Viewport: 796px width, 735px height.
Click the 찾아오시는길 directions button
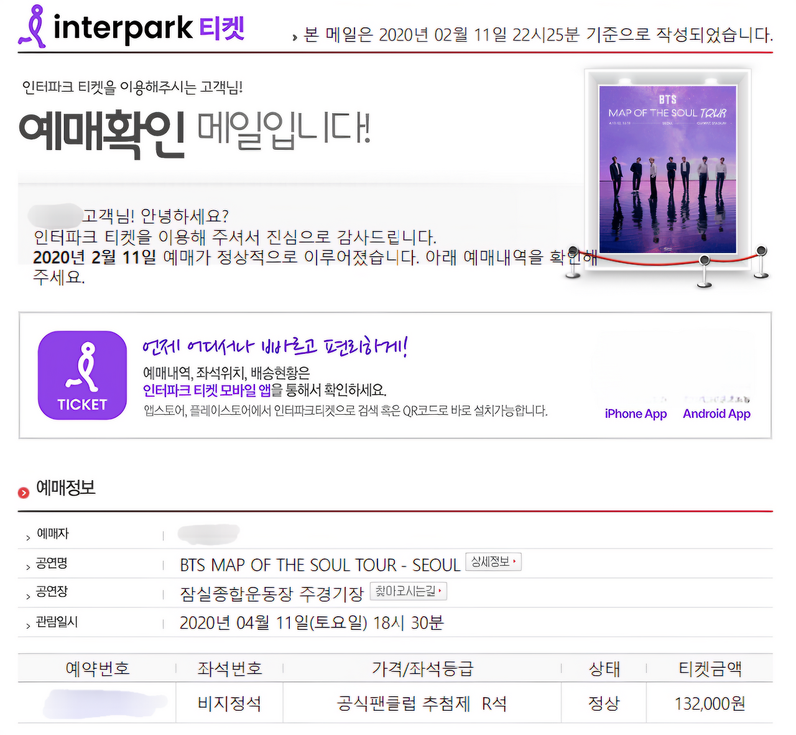tap(409, 591)
